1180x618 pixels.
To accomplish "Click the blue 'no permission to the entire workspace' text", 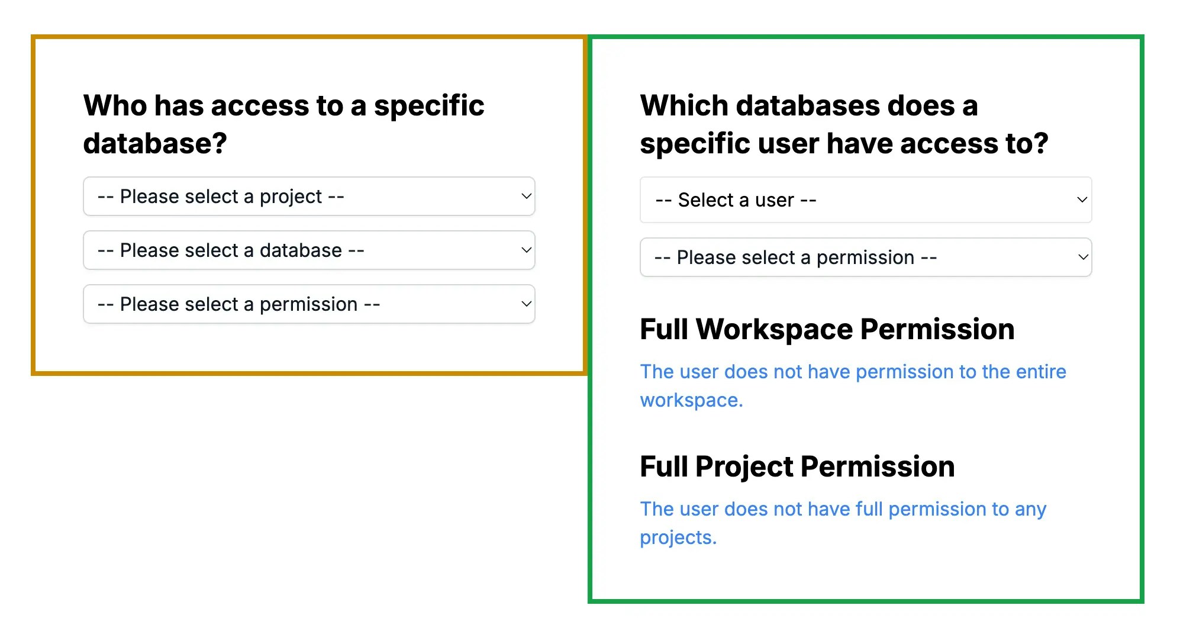I will point(852,385).
